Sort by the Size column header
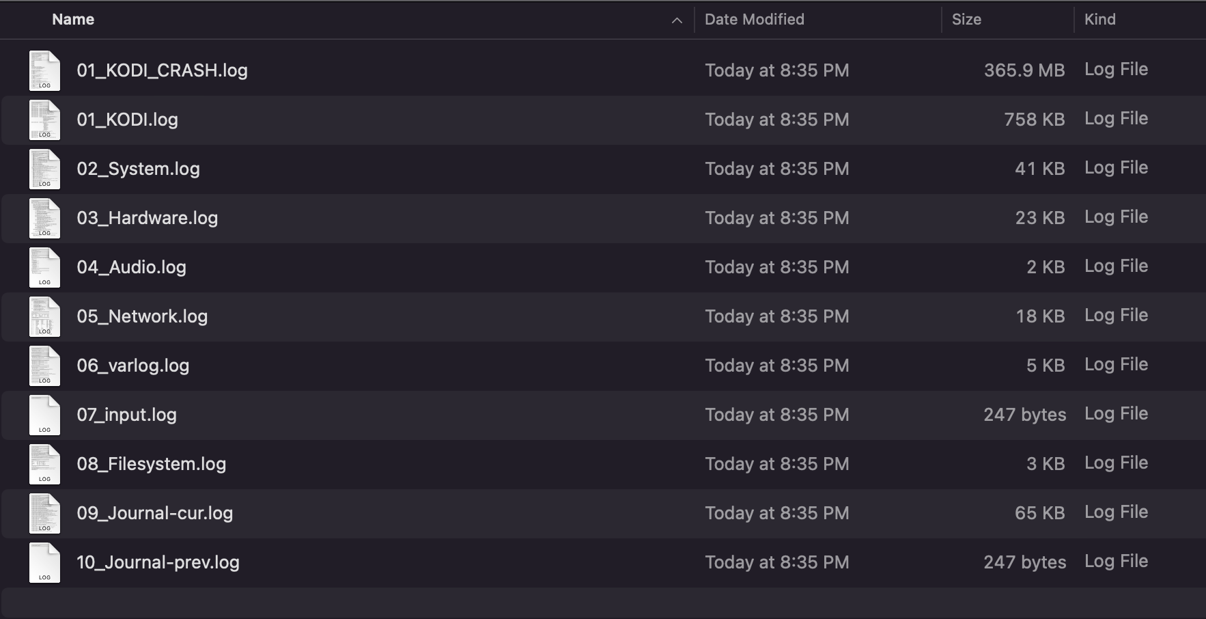The image size is (1206, 619). (x=966, y=20)
